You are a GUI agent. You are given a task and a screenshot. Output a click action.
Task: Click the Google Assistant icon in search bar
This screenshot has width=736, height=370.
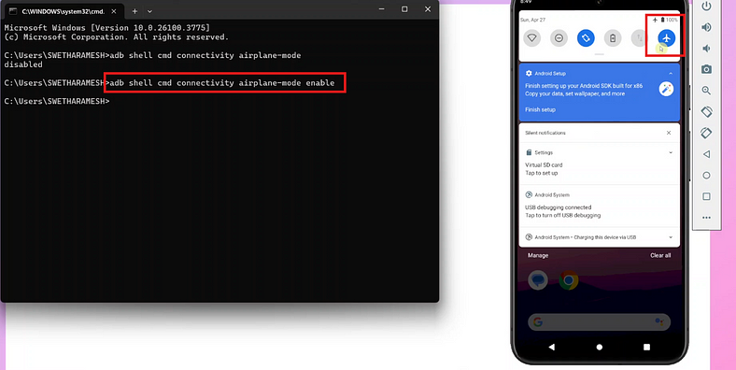[x=659, y=322]
